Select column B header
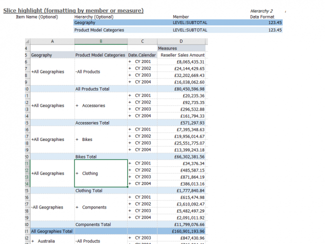 point(100,41)
